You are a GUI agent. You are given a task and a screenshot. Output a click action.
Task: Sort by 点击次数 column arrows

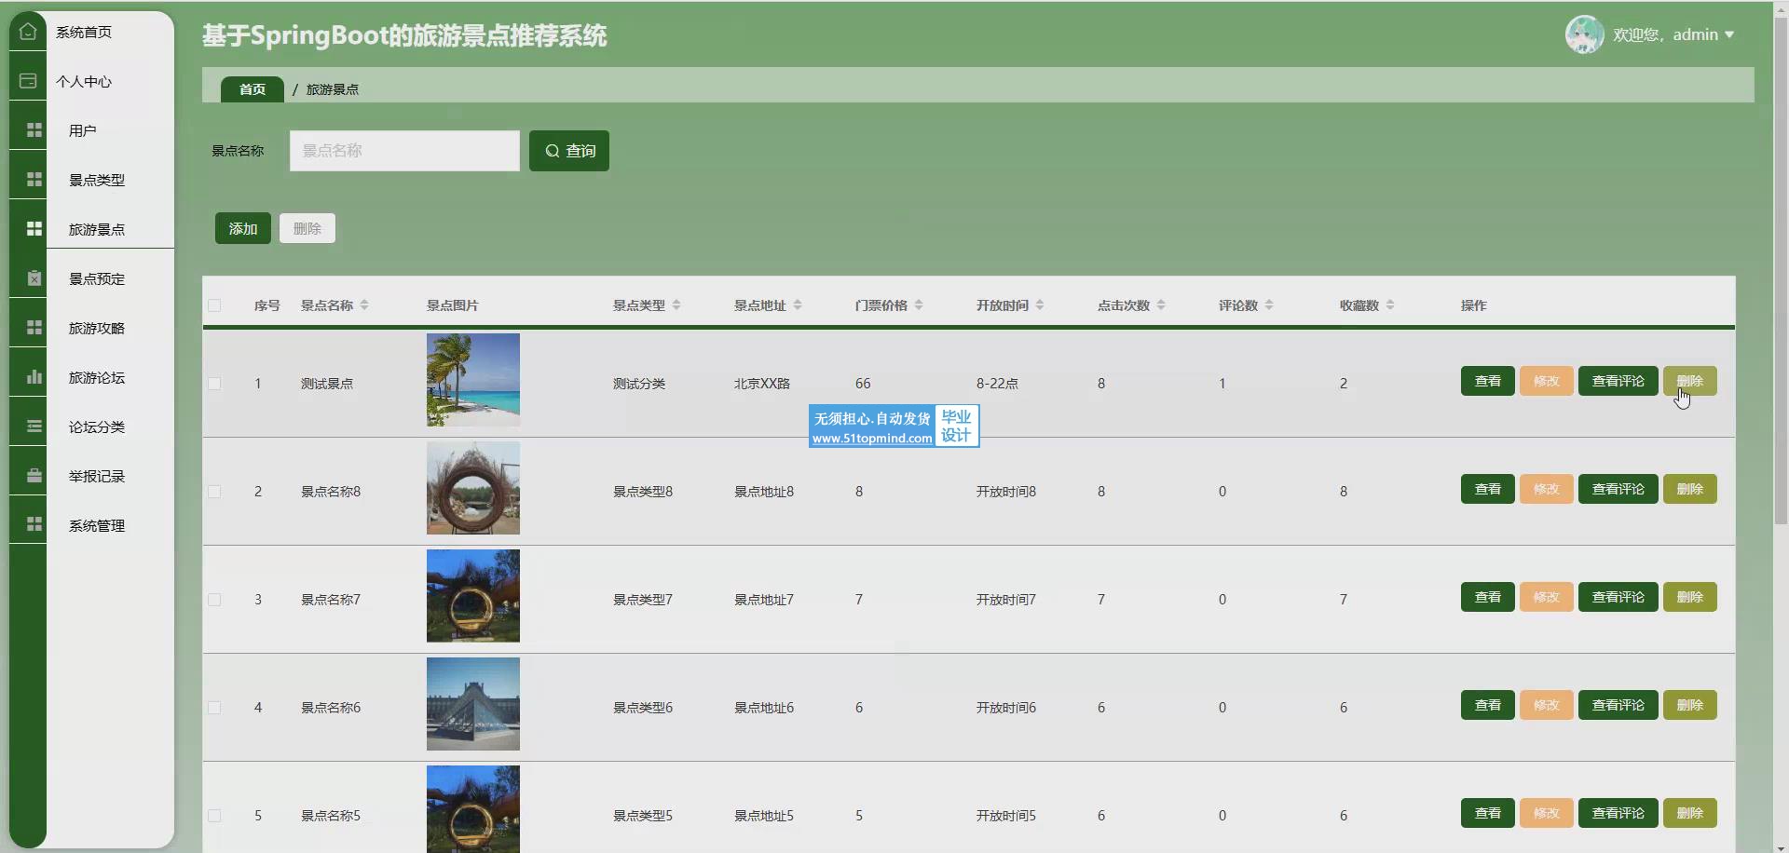pyautogui.click(x=1161, y=305)
